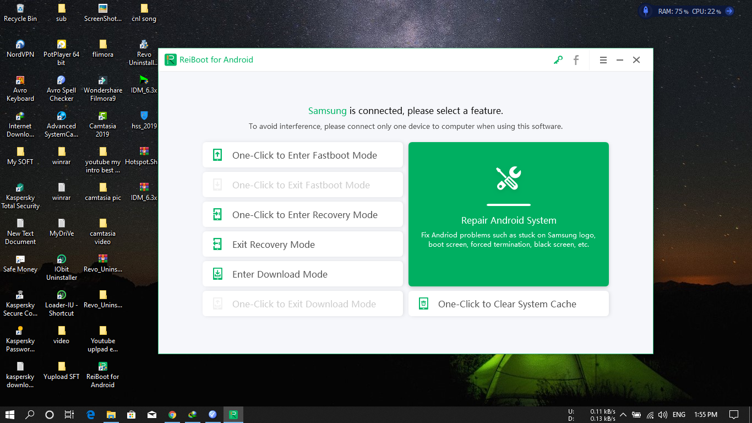This screenshot has width=752, height=423.
Task: Open Google Chrome from the taskbar
Action: [172, 415]
